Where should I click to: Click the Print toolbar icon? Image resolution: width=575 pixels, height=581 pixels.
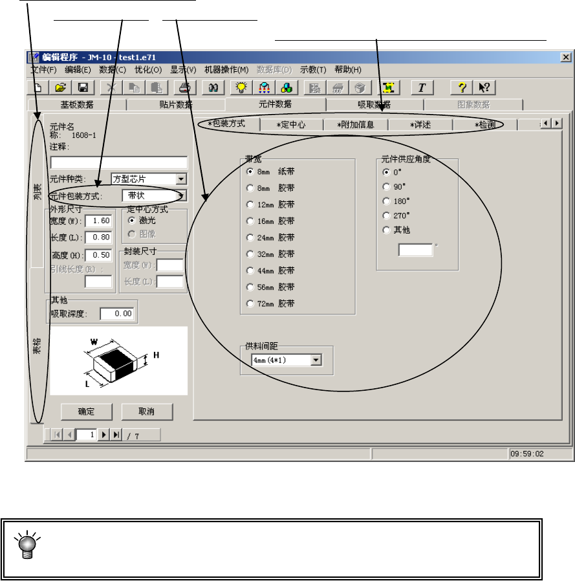click(x=184, y=87)
